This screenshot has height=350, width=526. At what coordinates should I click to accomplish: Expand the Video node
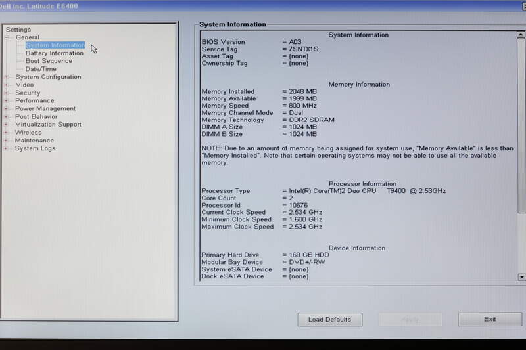coord(7,85)
